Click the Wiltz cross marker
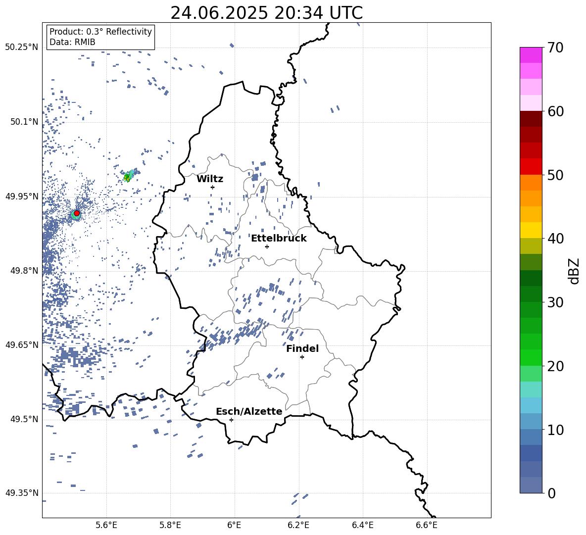Image resolution: width=586 pixels, height=535 pixels. pyautogui.click(x=212, y=187)
